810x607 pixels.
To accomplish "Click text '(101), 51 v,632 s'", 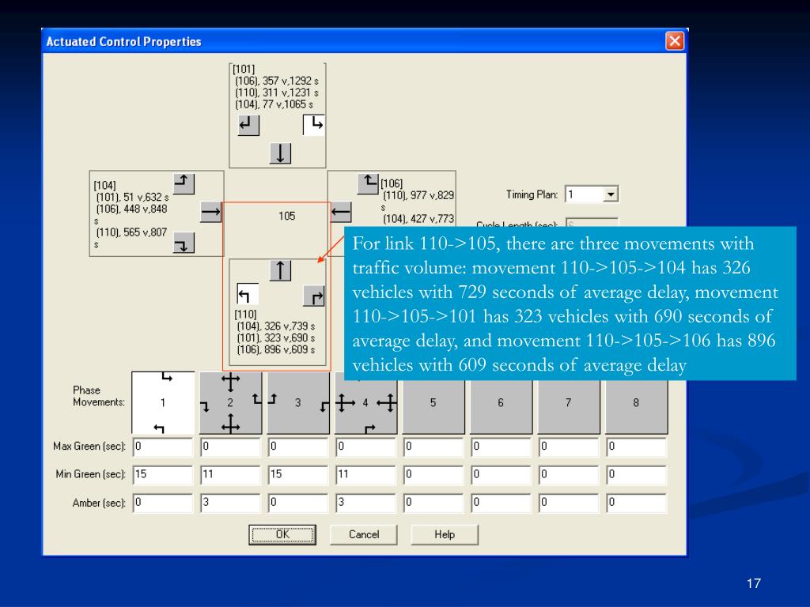I will (x=132, y=197).
